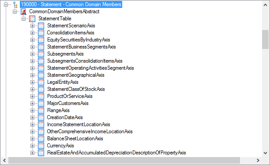Expand the MajorCustomersAxis node

click(x=32, y=103)
